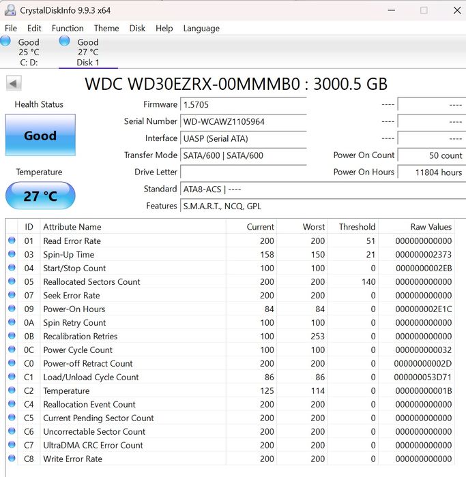Click the Worst column header
The width and height of the screenshot is (466, 477).
(302, 227)
